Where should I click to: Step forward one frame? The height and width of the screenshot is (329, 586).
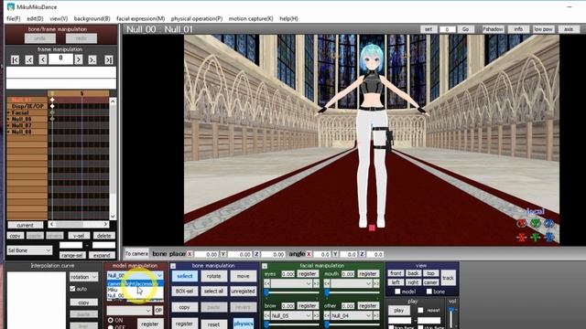click(x=79, y=59)
